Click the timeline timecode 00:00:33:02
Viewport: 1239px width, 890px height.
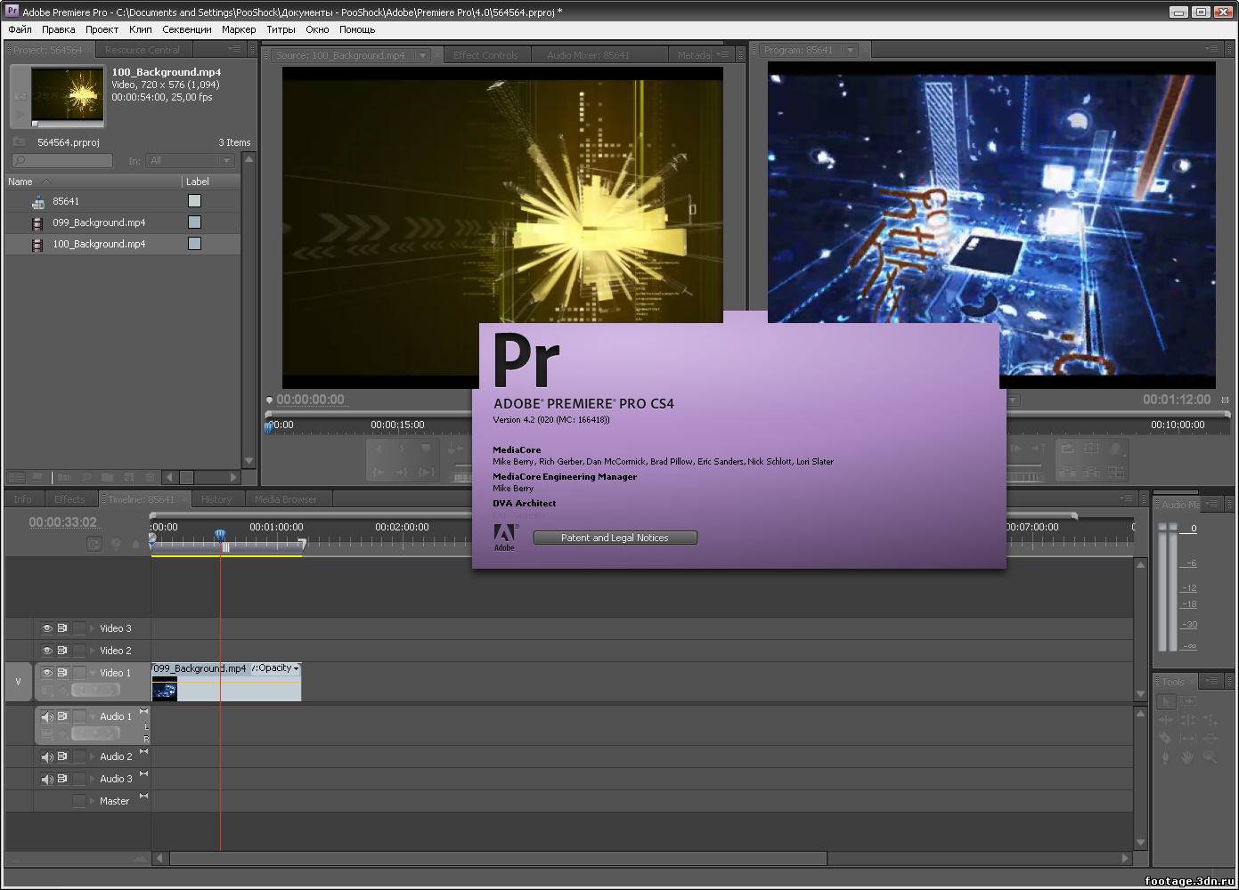[62, 522]
